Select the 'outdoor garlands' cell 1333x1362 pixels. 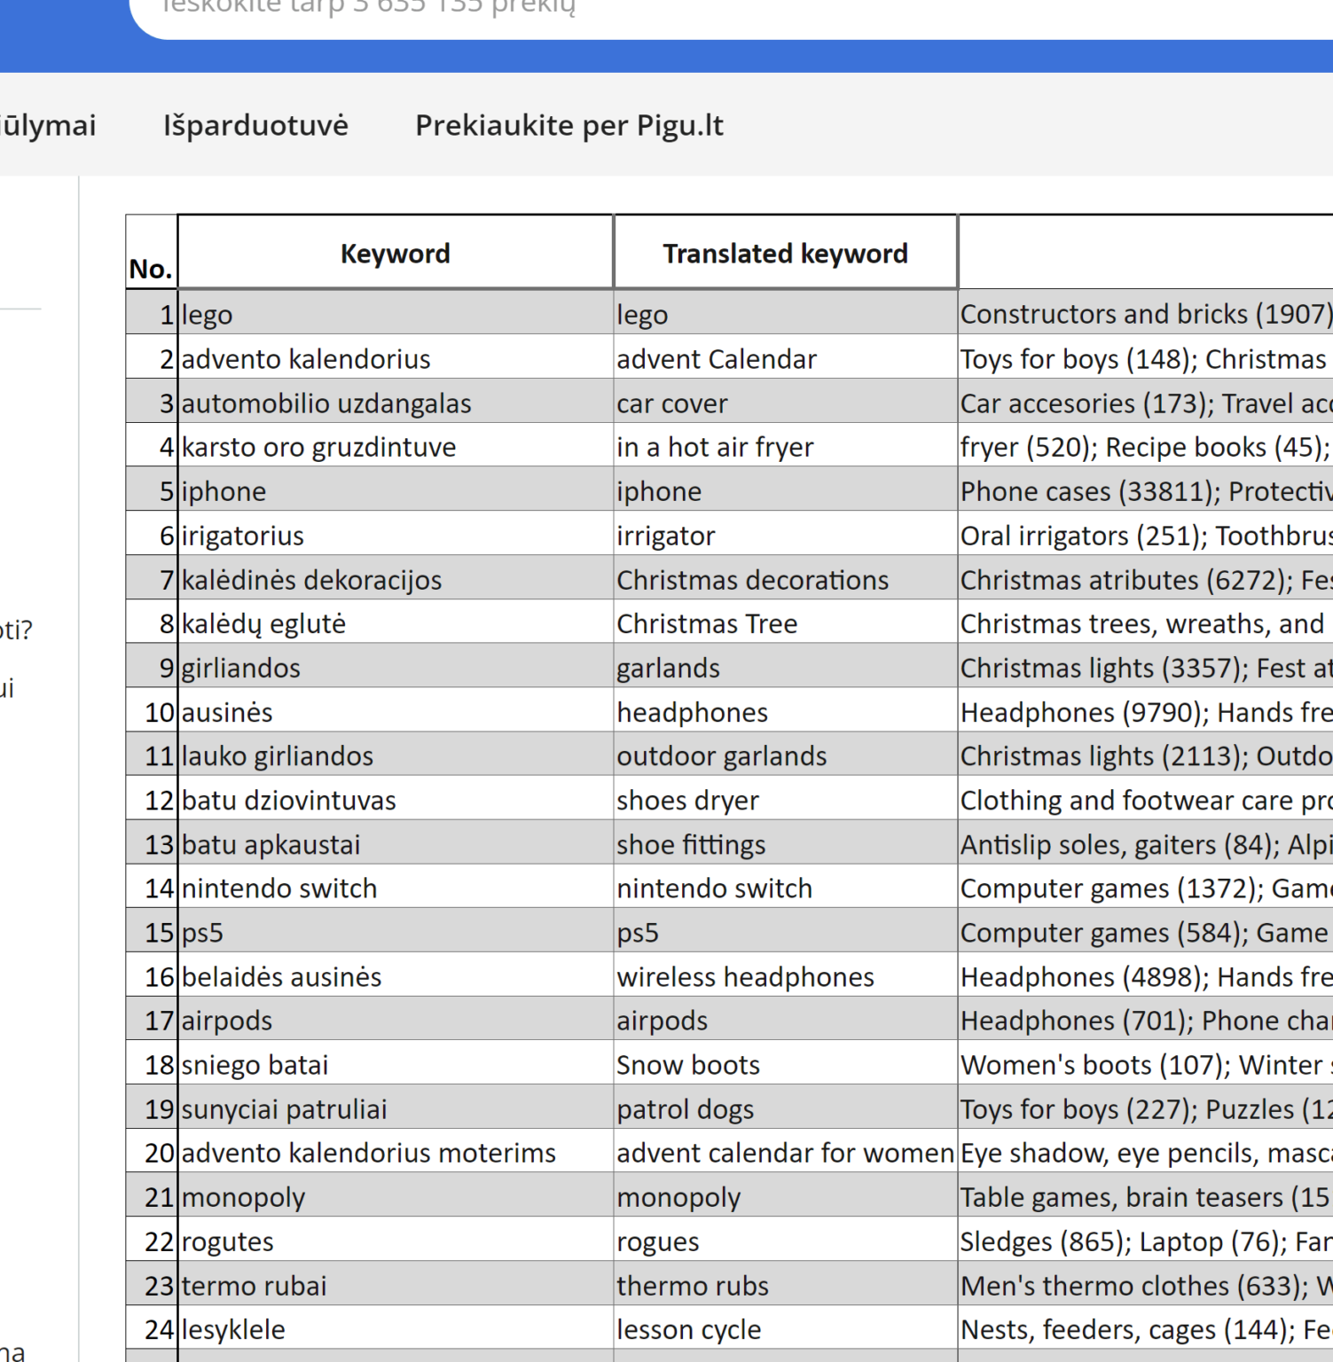[785, 754]
